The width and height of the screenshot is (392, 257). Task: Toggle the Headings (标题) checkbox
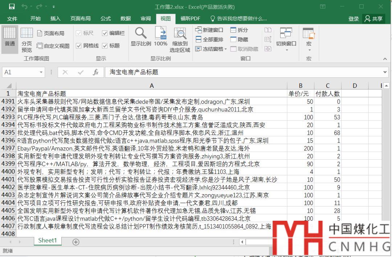(111, 45)
